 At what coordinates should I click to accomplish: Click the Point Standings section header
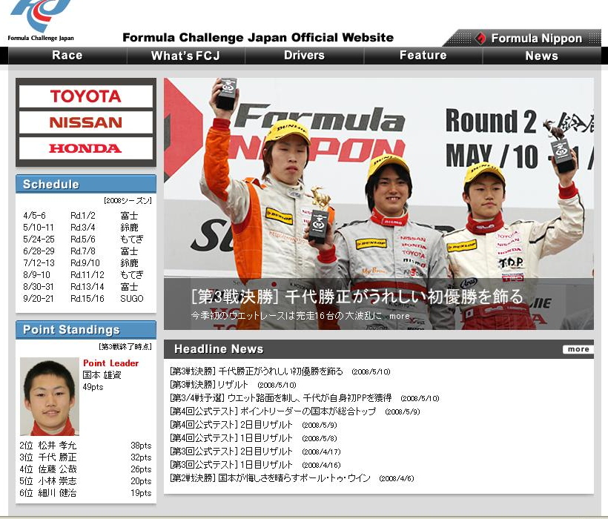(86, 330)
